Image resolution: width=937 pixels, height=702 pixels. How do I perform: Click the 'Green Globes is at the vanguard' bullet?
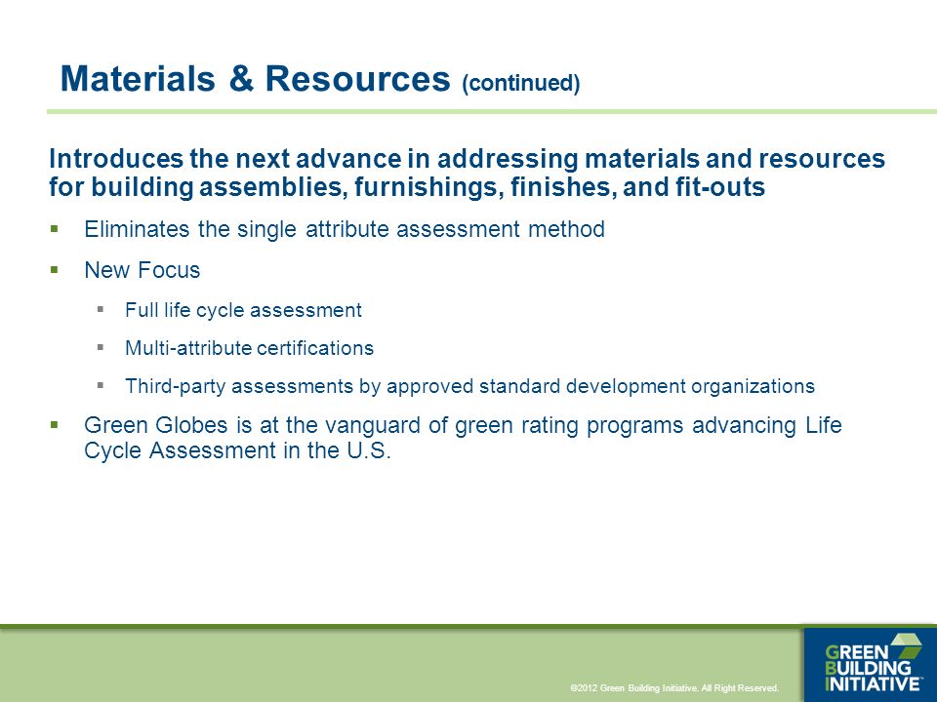click(x=463, y=438)
